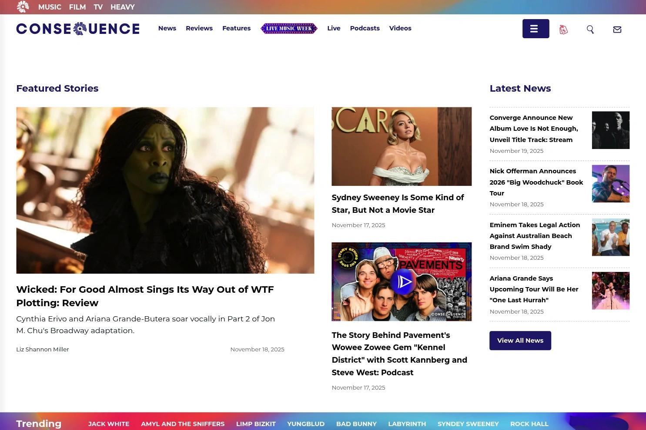Screen dimensions: 646x430
Task: Open the Sydney Sweeney Oscars photo
Action: (x=402, y=146)
